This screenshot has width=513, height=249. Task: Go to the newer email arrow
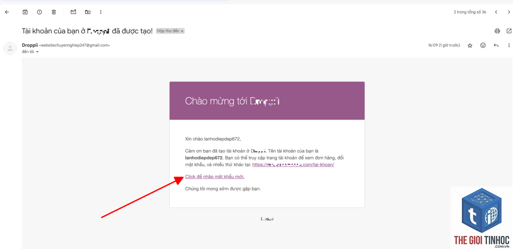[x=496, y=12]
